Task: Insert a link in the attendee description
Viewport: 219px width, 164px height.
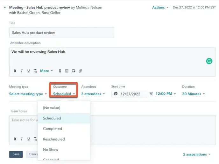Action: pyautogui.click(x=60, y=71)
